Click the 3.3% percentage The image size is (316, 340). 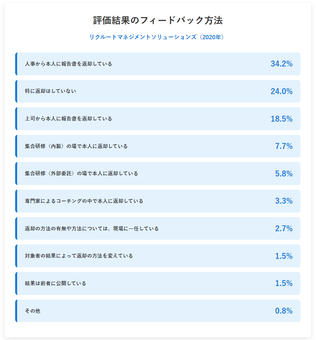284,201
